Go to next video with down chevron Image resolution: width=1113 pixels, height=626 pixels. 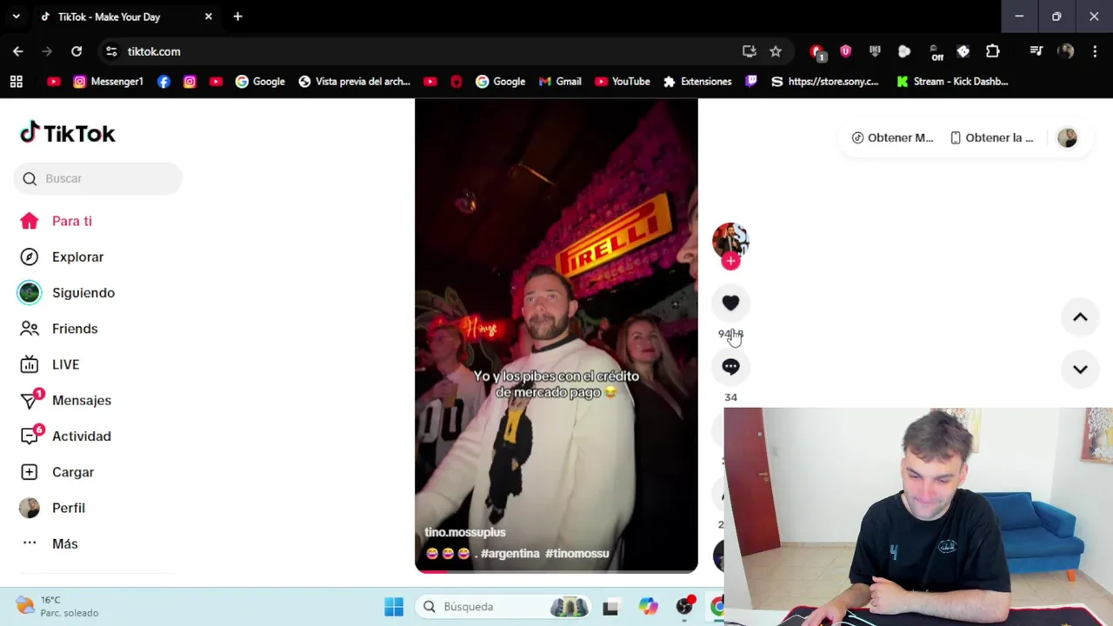1080,370
